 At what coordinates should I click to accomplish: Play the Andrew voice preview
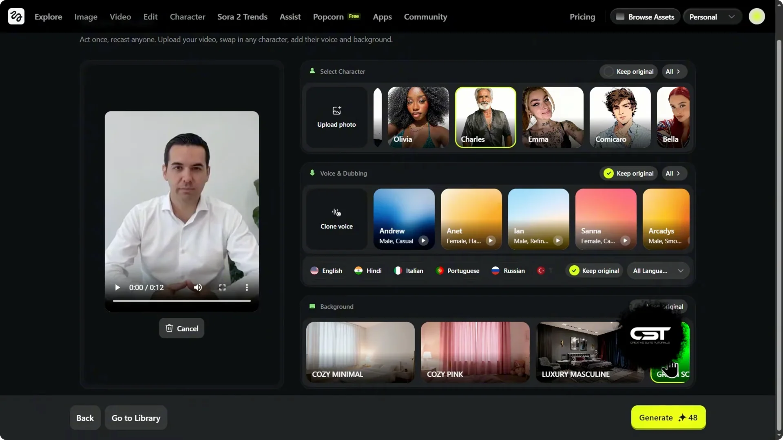[x=424, y=240]
